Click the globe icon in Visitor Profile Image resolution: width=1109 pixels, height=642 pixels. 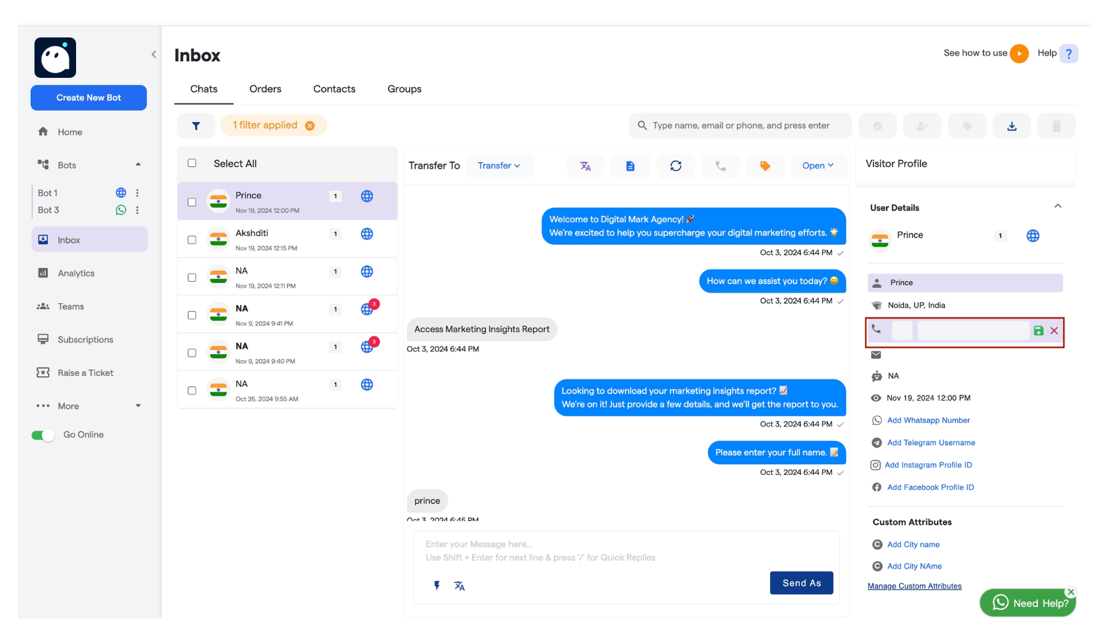point(1033,236)
